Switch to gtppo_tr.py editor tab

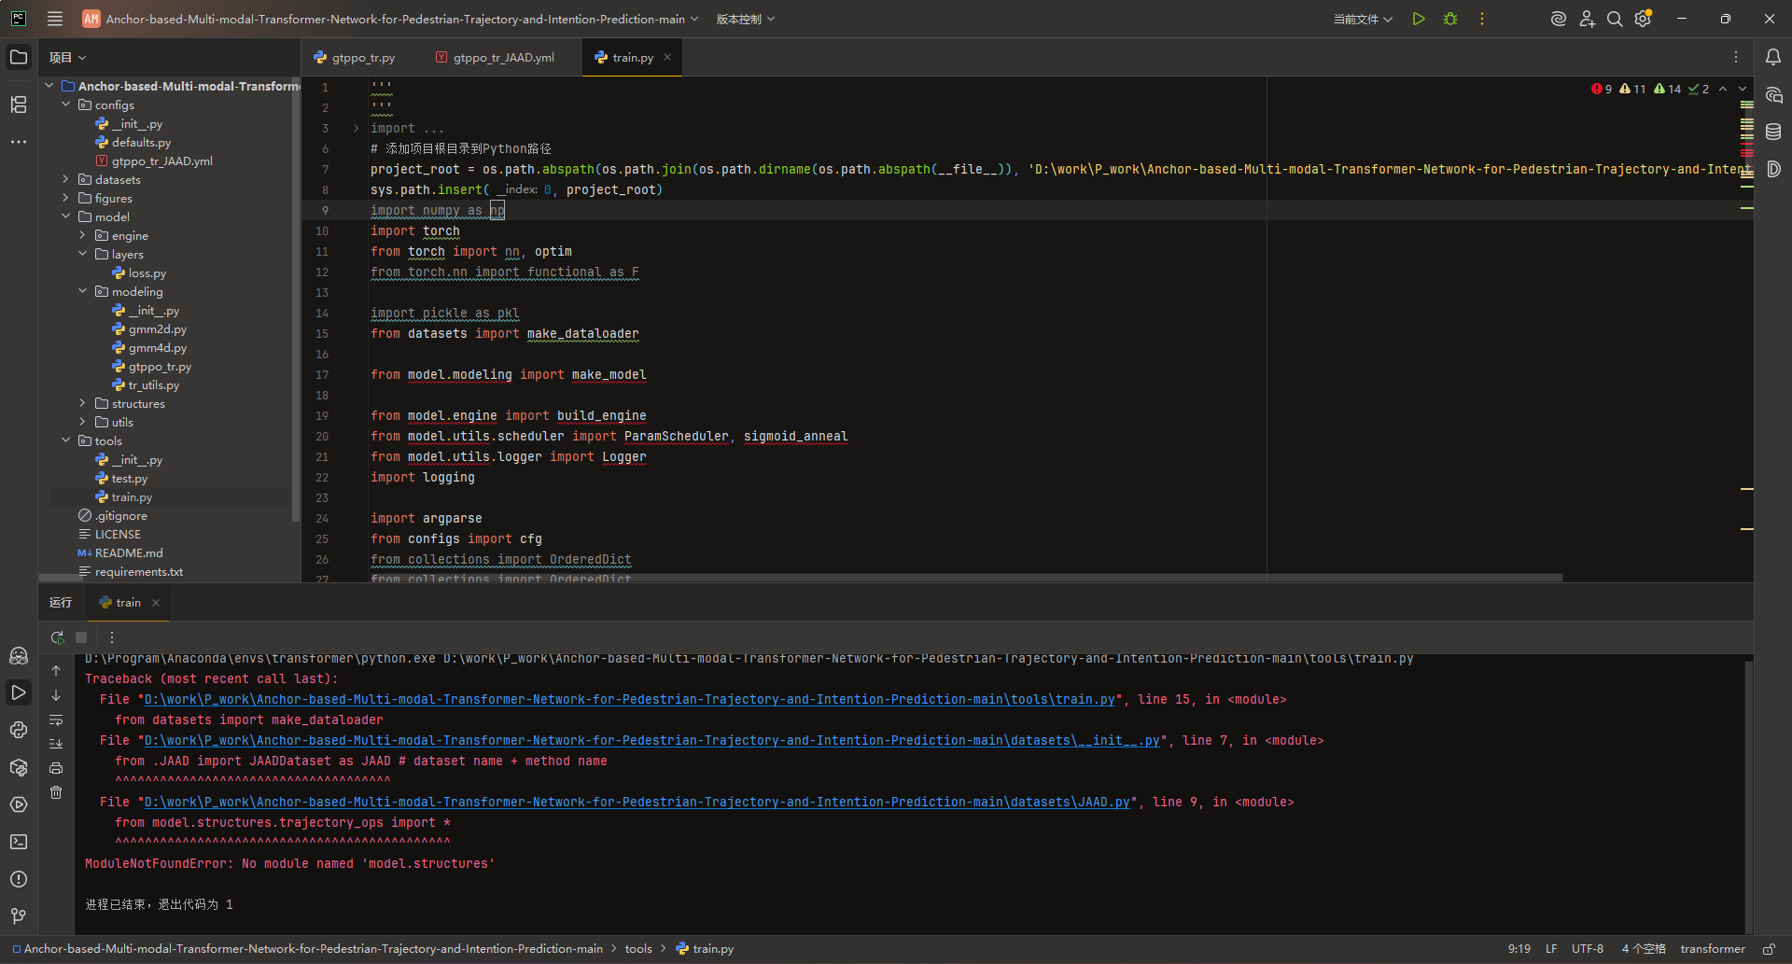(355, 57)
